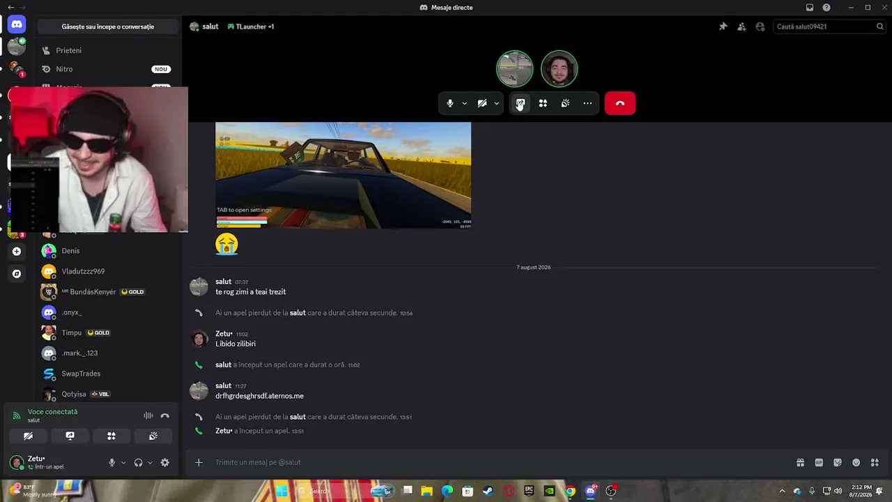The image size is (892, 502).
Task: Share screen from the voice panel
Action: pyautogui.click(x=70, y=436)
